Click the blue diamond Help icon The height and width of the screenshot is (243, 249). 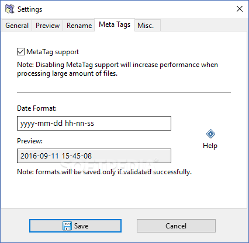[x=210, y=134]
